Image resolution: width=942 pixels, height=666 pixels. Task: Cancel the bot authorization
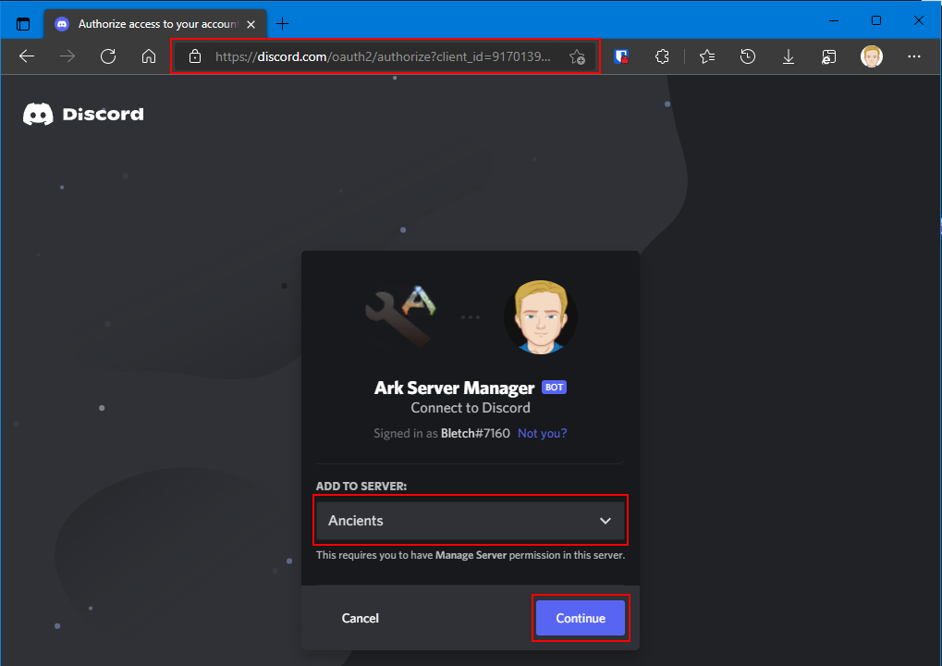point(360,618)
